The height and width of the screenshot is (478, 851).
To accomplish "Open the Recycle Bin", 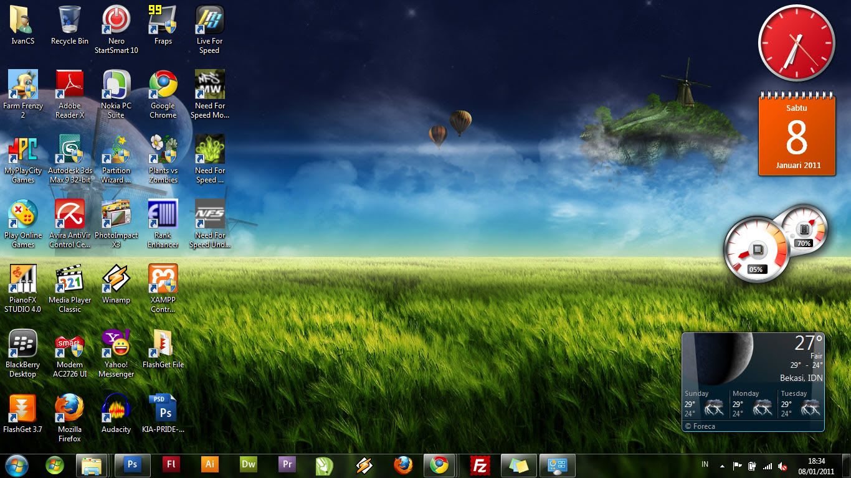I will [x=70, y=25].
